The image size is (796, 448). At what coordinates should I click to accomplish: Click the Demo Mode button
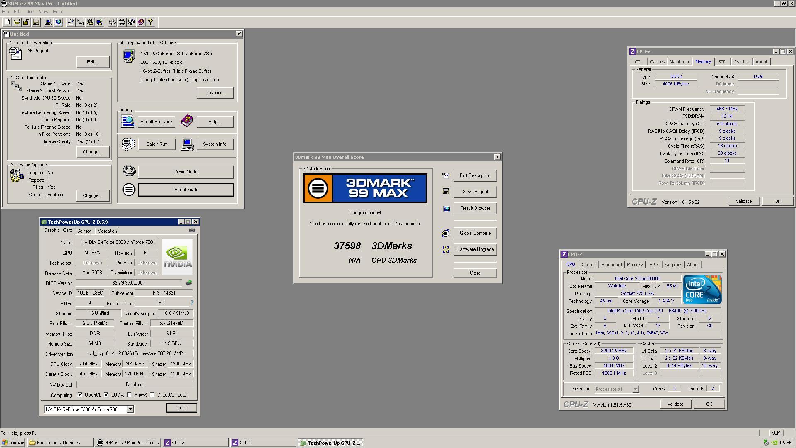[x=186, y=172]
